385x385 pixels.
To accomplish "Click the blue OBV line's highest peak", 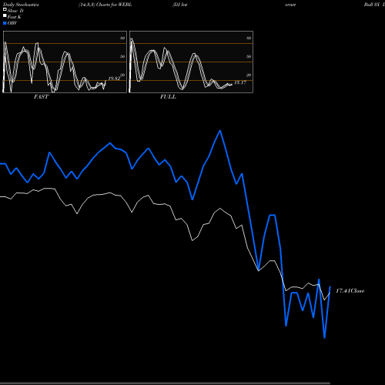I will click(220, 131).
